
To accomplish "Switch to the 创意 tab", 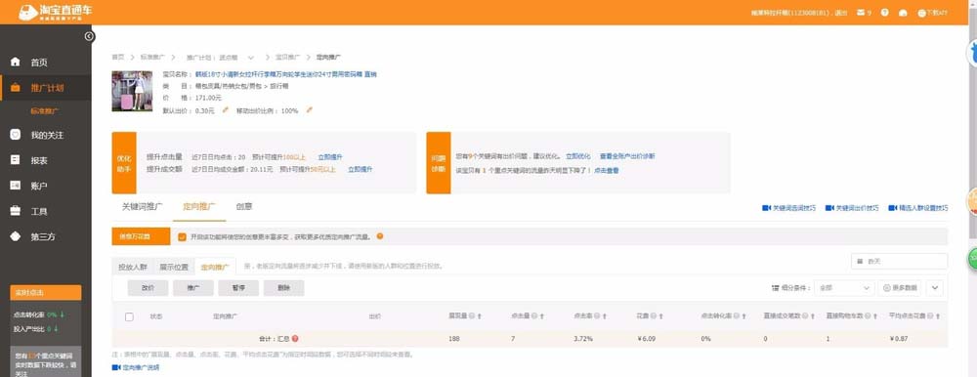I will 244,206.
